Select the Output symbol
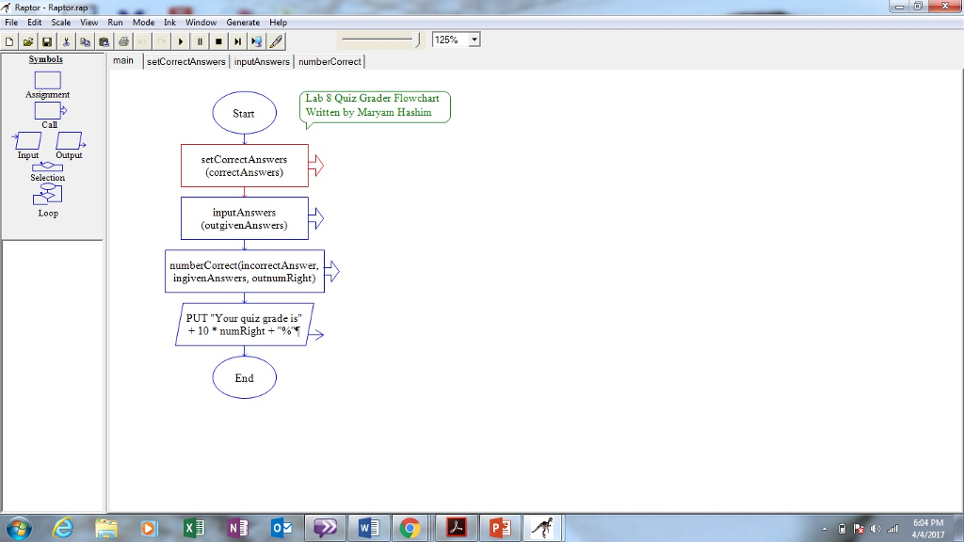964x542 pixels. click(x=68, y=142)
